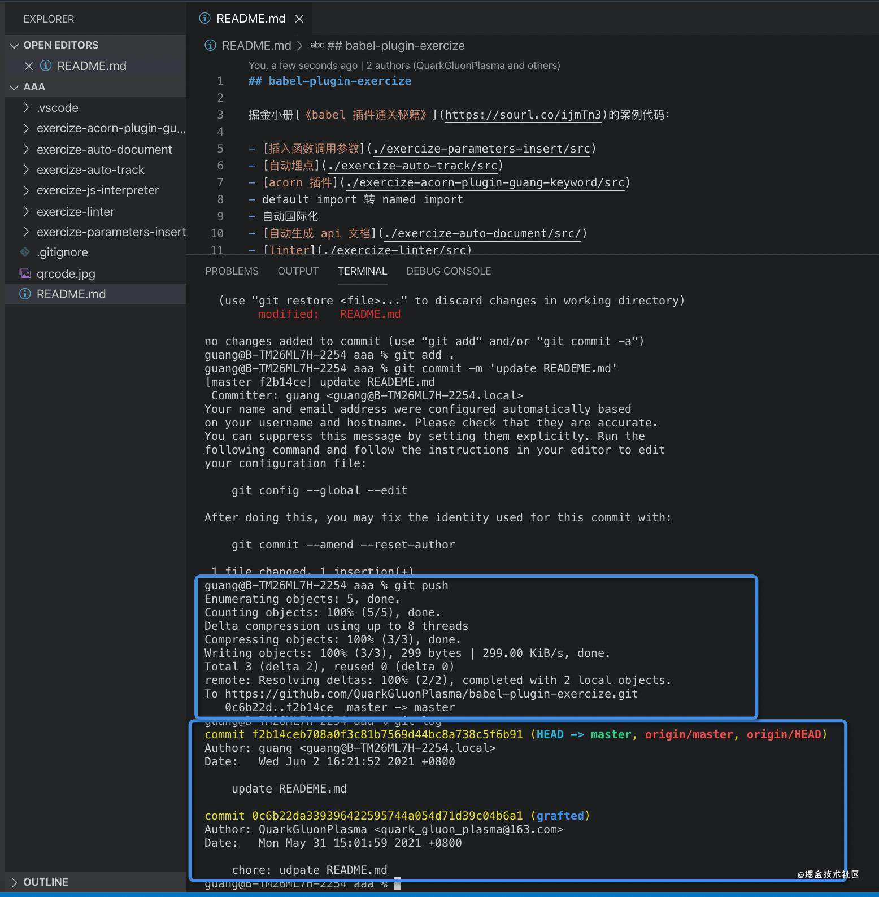Collapse the AAA folder section
Viewport: 879px width, 897px height.
(14, 87)
